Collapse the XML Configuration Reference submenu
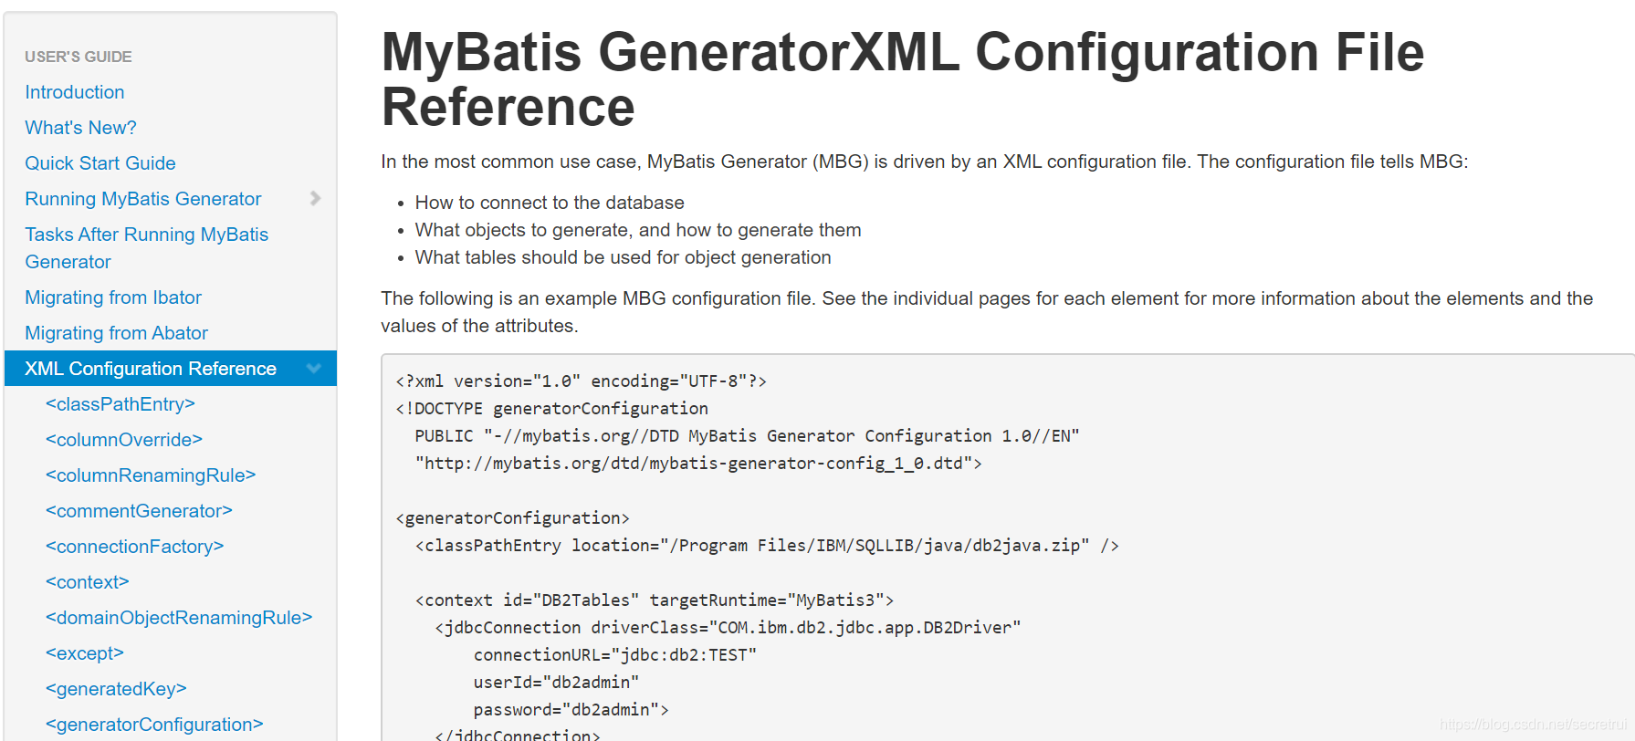 coord(314,368)
